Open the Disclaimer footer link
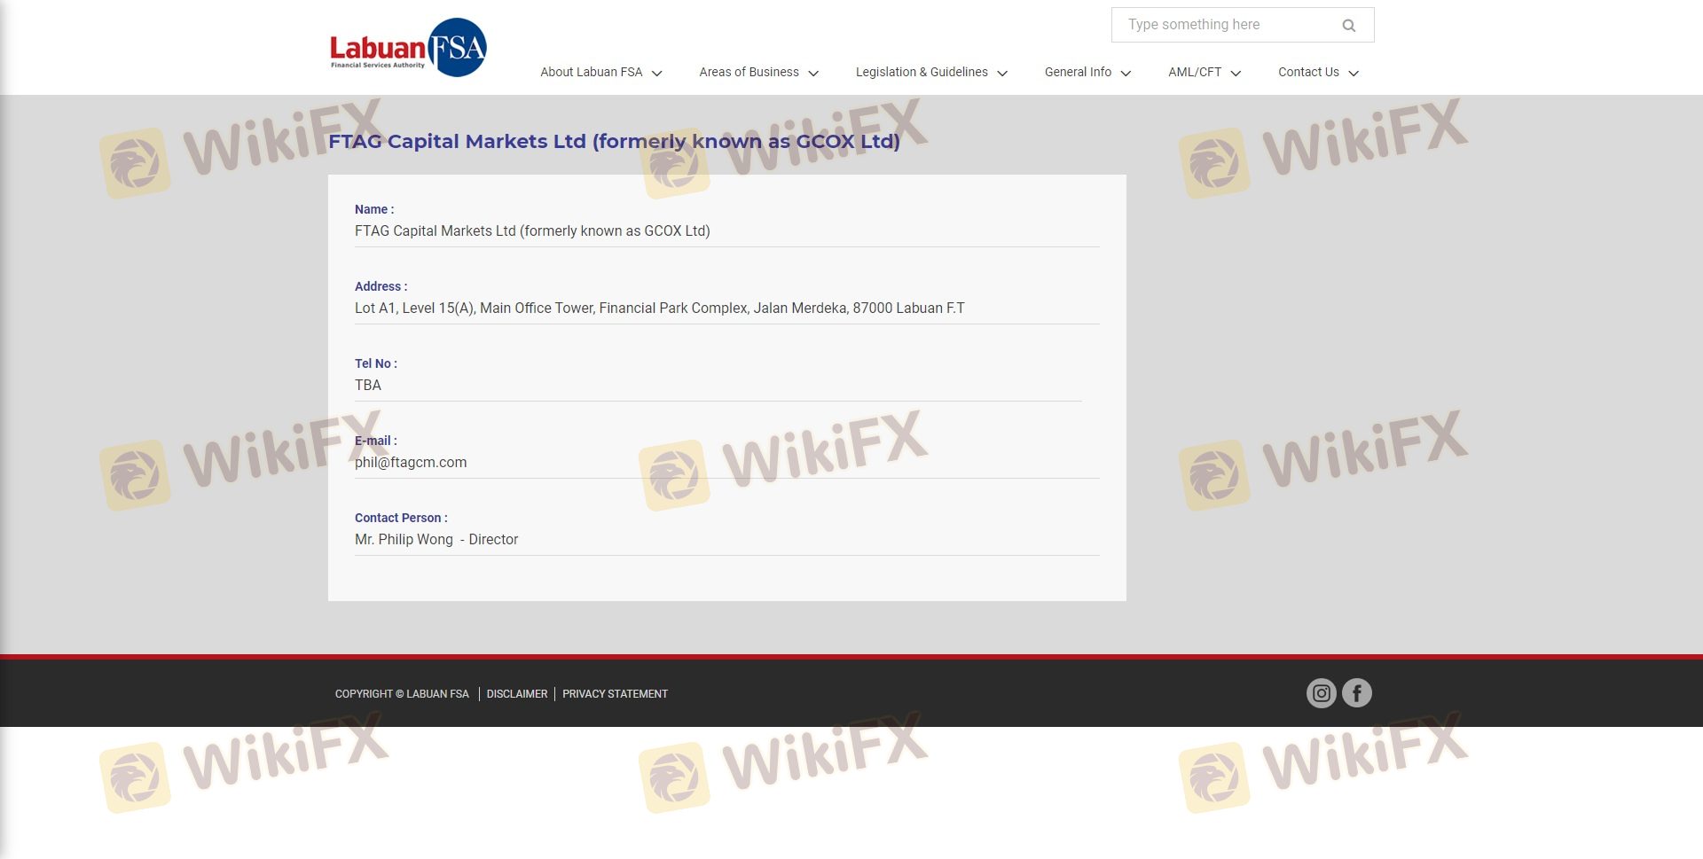Viewport: 1703px width, 859px height. coord(517,694)
